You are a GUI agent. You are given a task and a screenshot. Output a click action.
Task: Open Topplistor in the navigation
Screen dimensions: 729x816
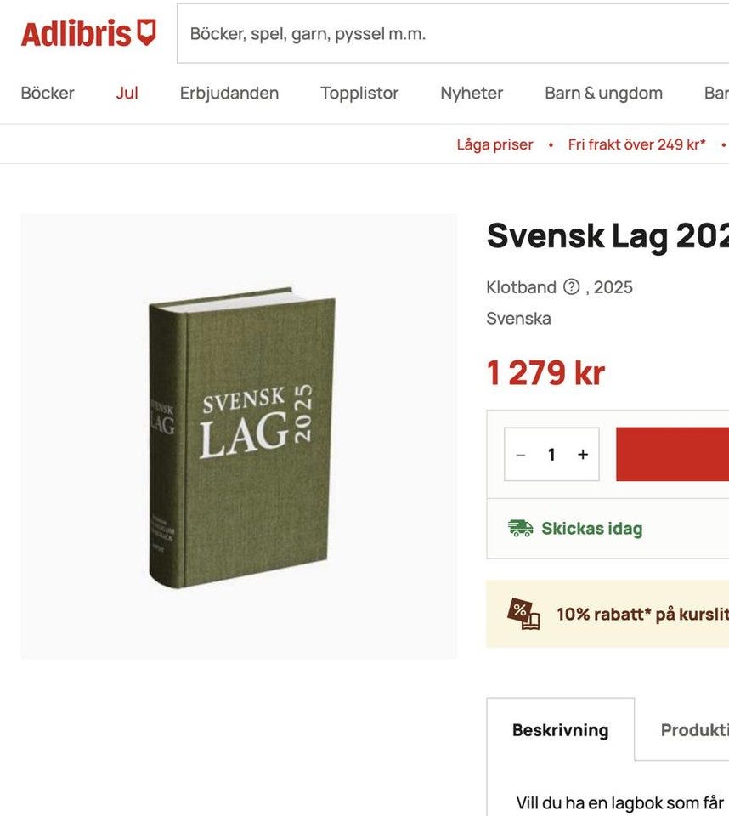tap(359, 93)
